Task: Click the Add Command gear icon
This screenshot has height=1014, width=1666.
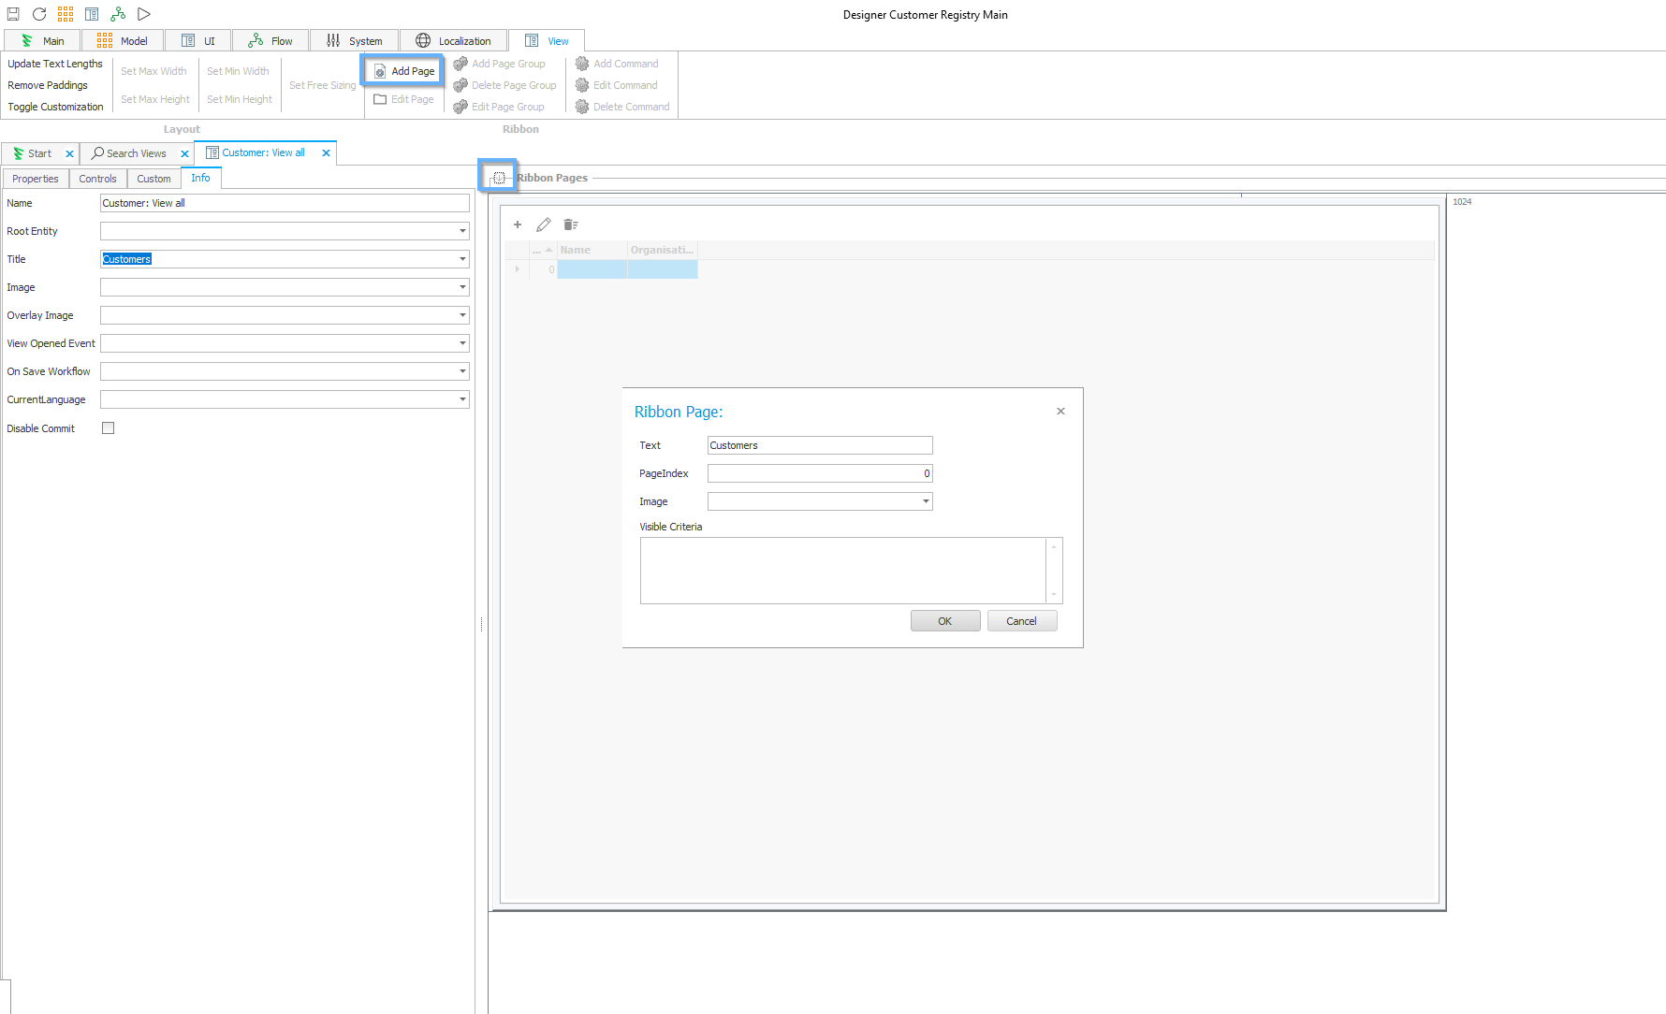Action: pyautogui.click(x=582, y=64)
